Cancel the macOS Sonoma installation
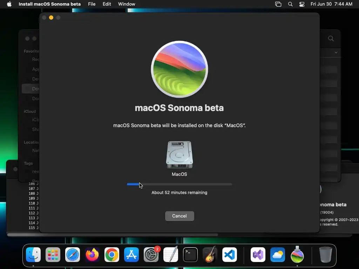Viewport: 359px width, 269px height. tap(179, 216)
